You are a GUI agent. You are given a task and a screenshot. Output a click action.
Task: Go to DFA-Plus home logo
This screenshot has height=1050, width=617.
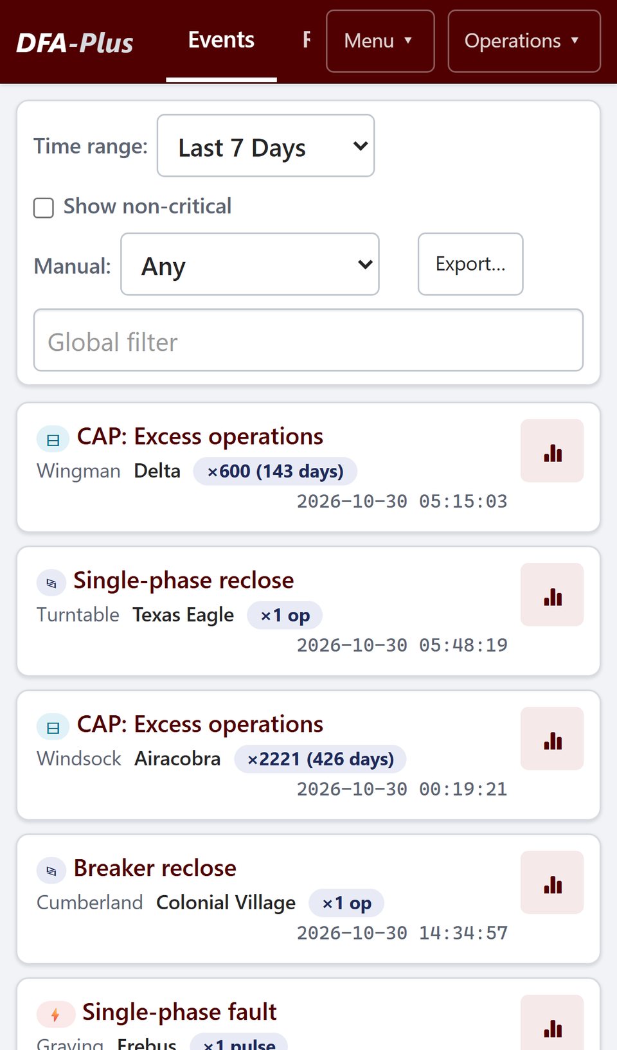75,43
